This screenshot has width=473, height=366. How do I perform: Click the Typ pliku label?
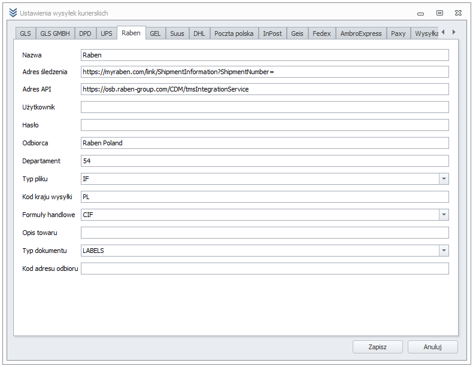click(x=35, y=179)
